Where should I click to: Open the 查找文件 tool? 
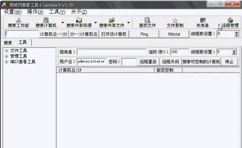pyautogui.click(x=147, y=23)
